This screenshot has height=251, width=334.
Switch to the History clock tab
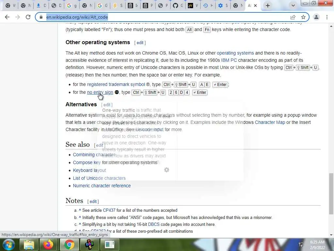click(x=208, y=6)
